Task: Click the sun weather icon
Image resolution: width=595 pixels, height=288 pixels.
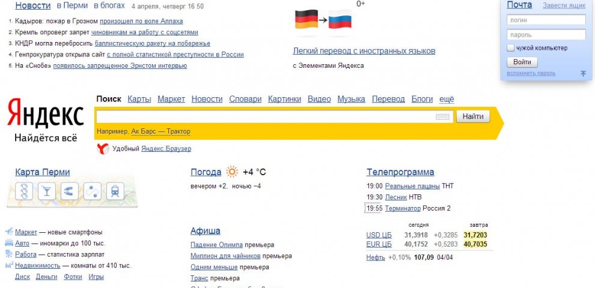Action: [x=232, y=172]
